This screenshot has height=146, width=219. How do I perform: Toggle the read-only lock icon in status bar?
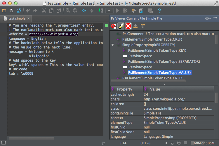[x=172, y=143]
